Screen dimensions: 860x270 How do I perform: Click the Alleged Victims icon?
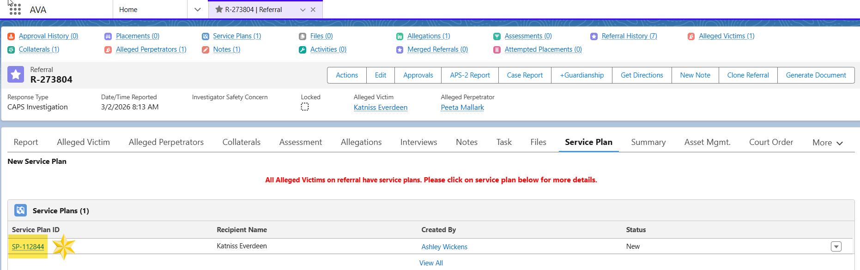coord(691,36)
